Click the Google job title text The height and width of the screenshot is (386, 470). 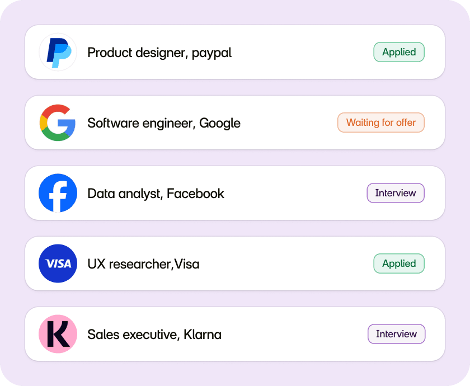click(x=164, y=123)
